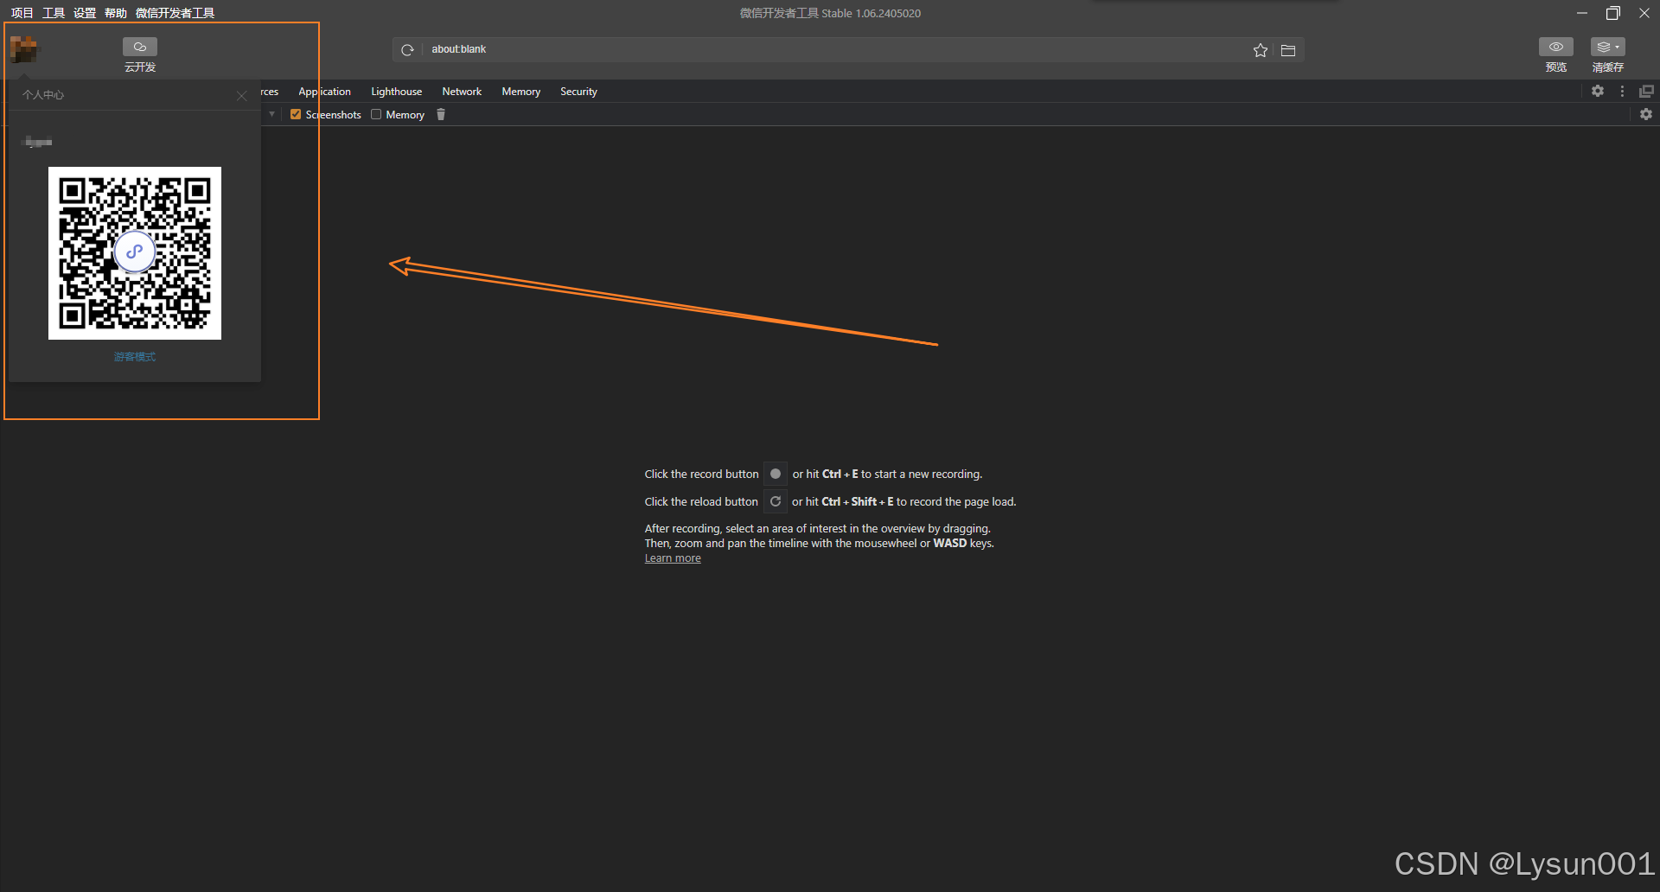Click the folder icon in the address bar
The width and height of the screenshot is (1660, 892).
tap(1288, 50)
